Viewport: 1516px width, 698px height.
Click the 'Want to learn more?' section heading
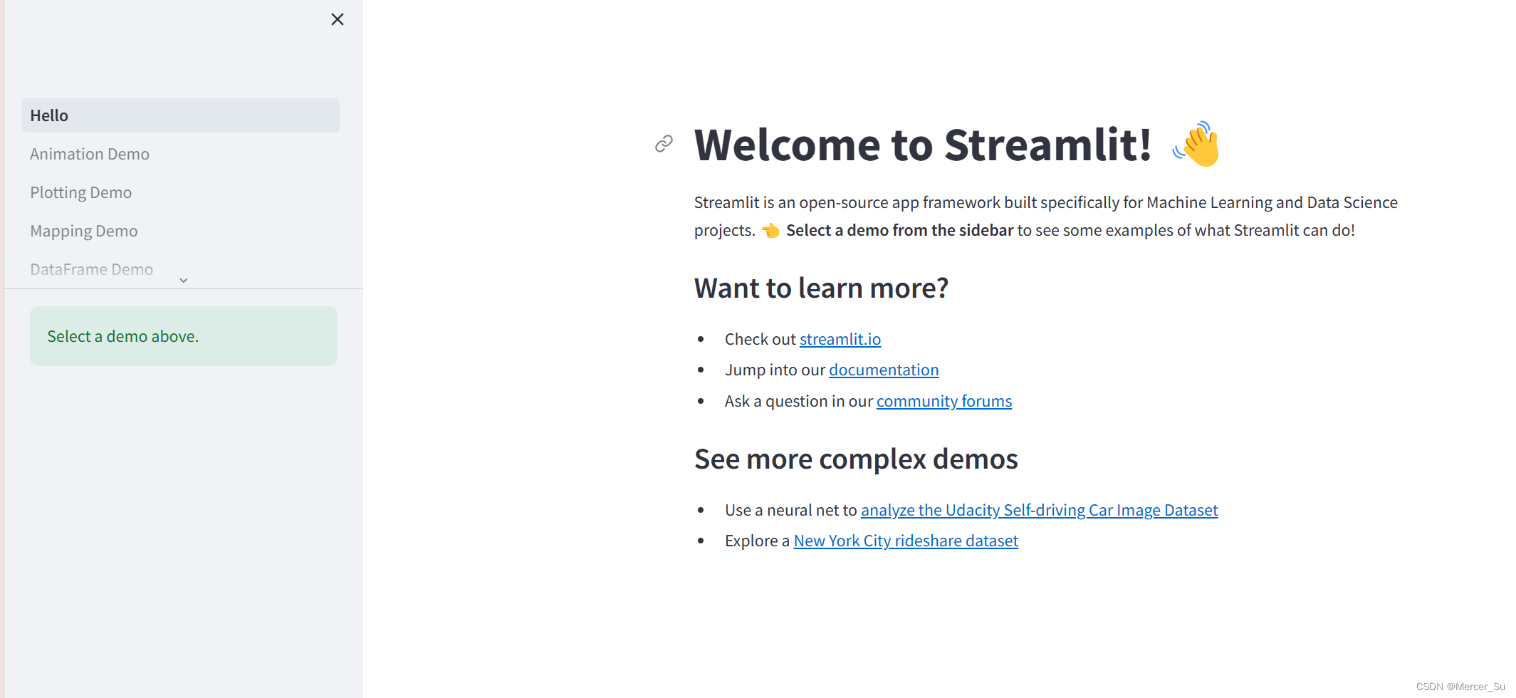[x=821, y=288]
